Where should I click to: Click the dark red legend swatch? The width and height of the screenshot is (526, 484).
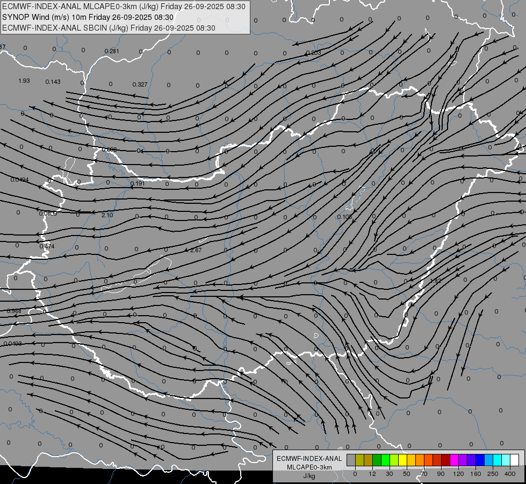445,460
